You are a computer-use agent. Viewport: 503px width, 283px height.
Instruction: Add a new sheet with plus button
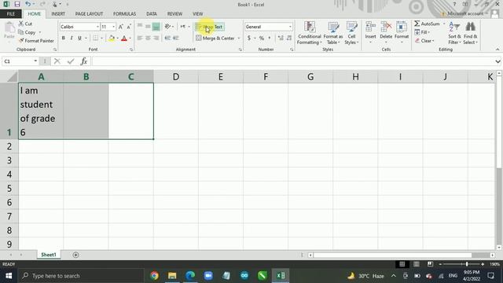[x=75, y=255]
